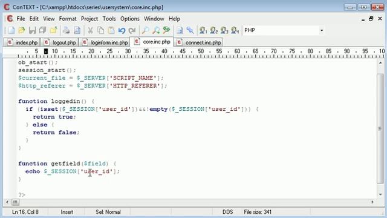Create a new file with toolbar icon

coord(11,30)
